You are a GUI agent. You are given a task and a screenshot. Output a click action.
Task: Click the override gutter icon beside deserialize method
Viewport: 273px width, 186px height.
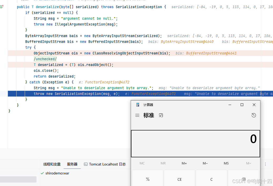2,7
